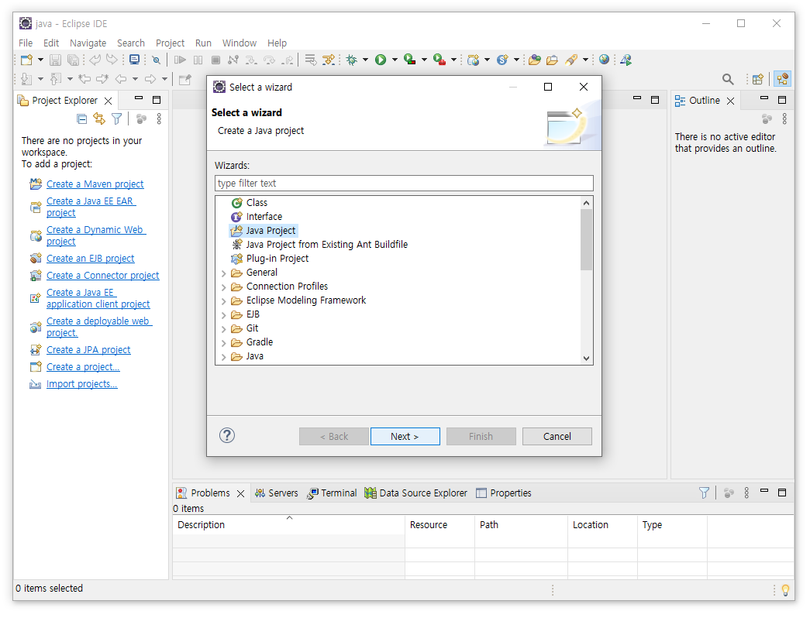Select the Interface wizard entry

pyautogui.click(x=257, y=216)
